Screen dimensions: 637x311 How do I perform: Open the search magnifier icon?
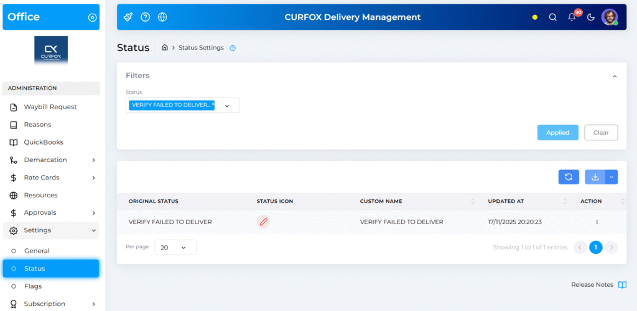pos(552,17)
